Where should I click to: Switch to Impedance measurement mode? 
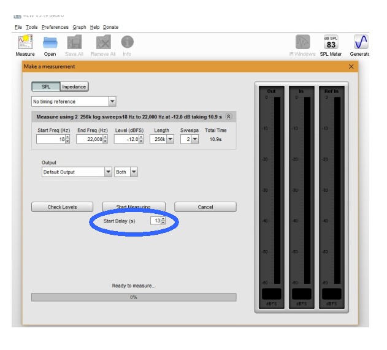coord(74,87)
